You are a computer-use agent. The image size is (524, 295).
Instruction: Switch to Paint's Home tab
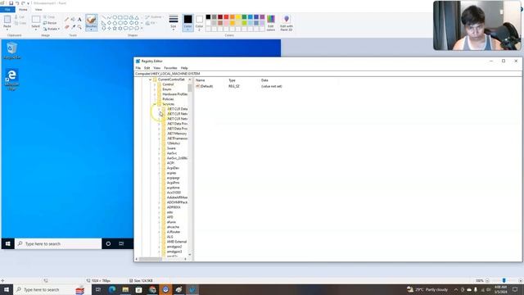(23, 10)
